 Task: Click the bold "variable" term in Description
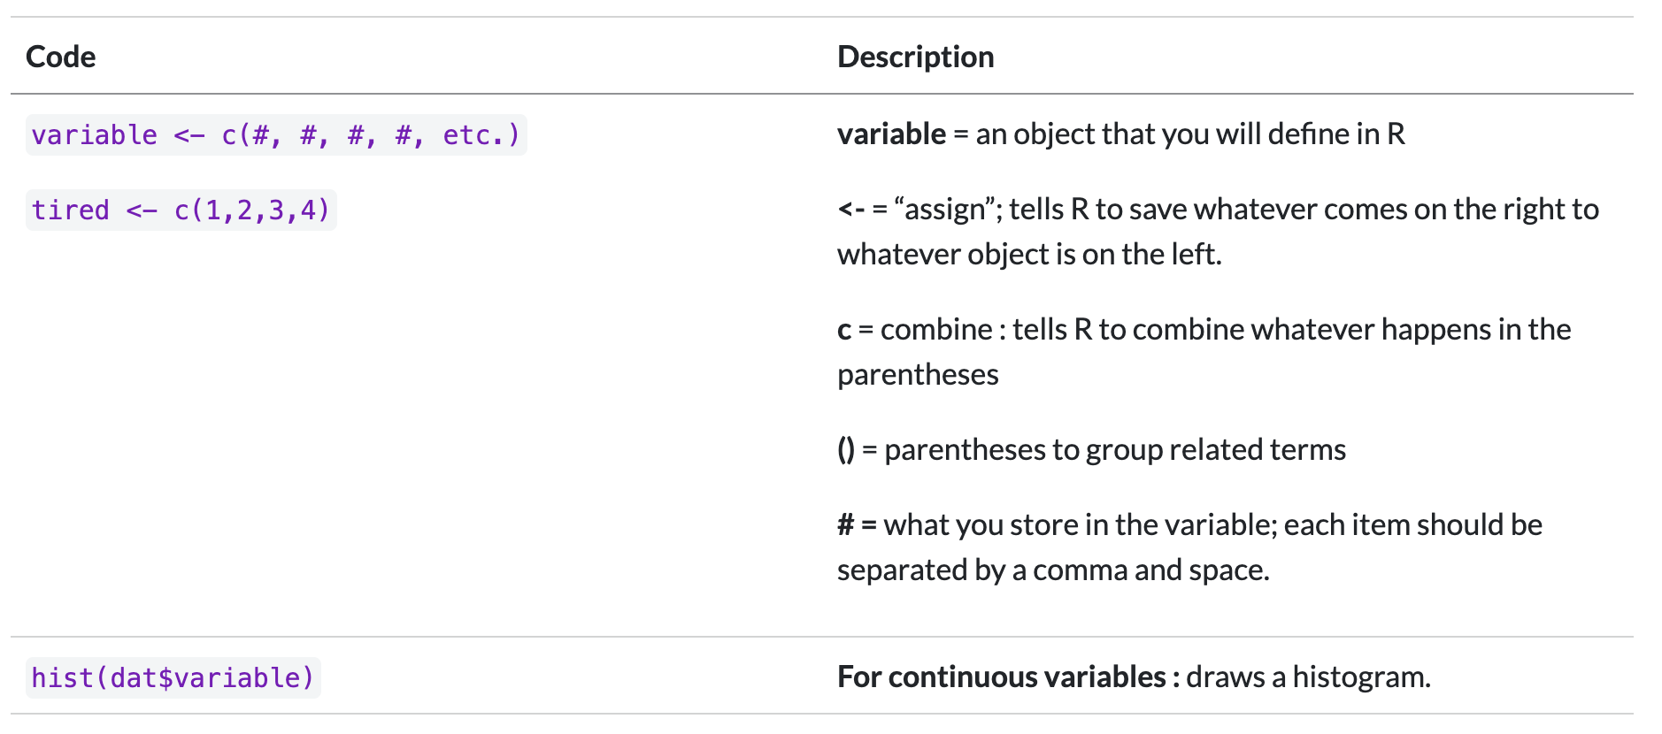891,134
